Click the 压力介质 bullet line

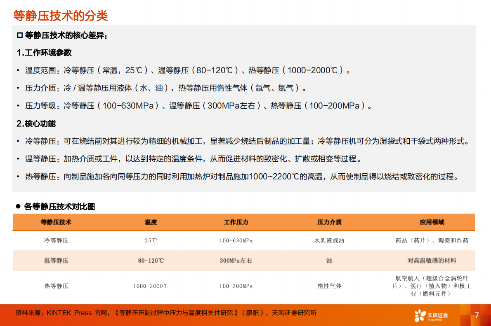pyautogui.click(x=165, y=88)
